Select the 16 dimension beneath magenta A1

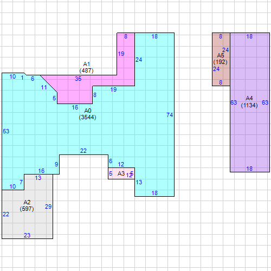[75, 107]
